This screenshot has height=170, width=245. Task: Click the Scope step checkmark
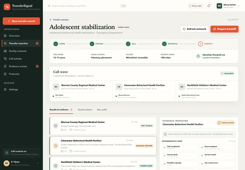click(56, 44)
